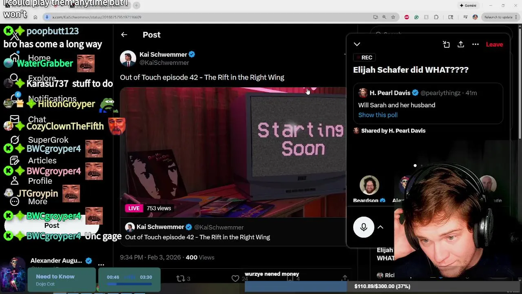
Task: Like the post heart icon
Action: 235,278
